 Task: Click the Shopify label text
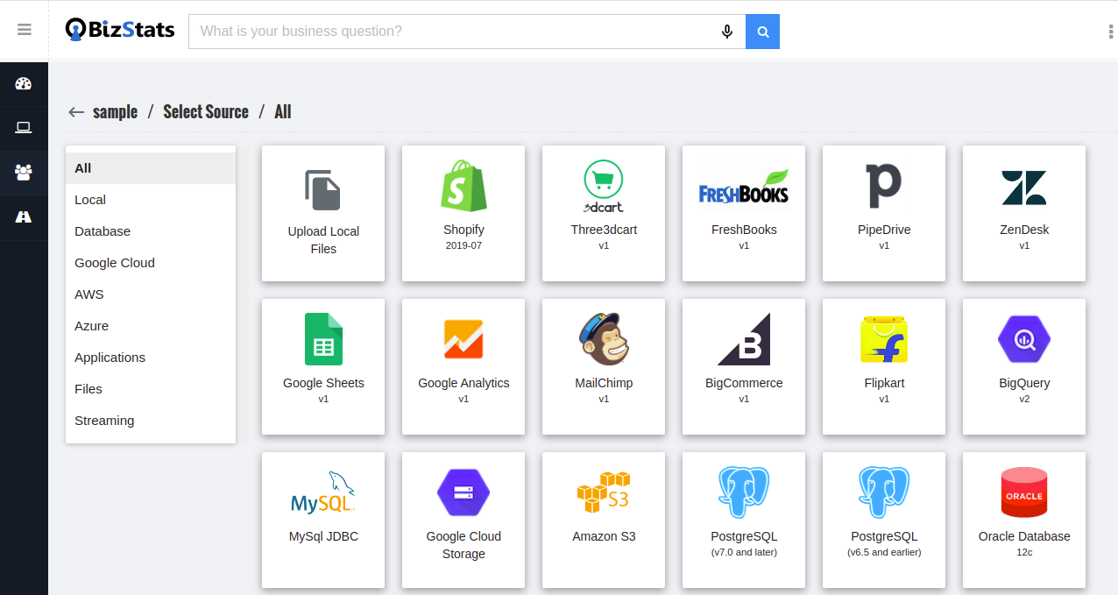(x=463, y=230)
